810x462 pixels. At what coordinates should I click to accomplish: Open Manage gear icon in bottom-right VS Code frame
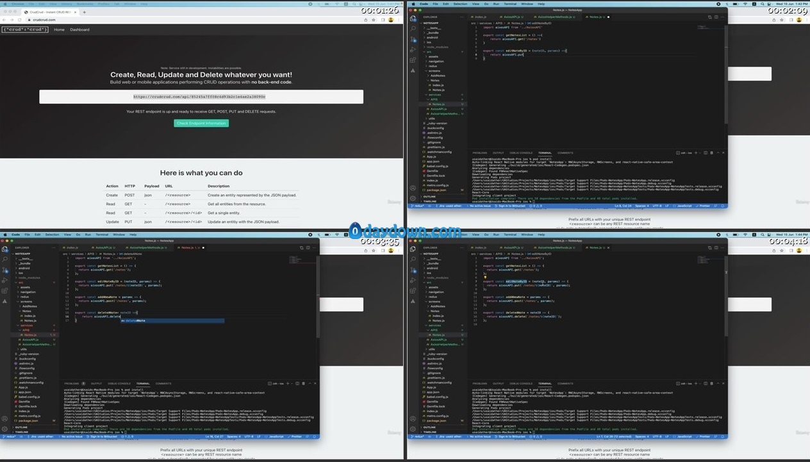click(413, 429)
